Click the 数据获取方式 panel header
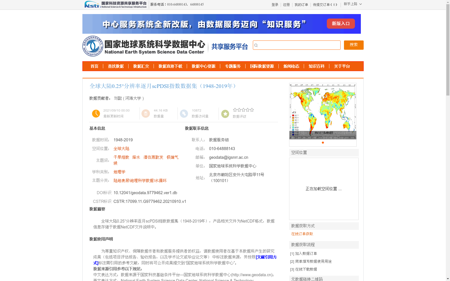This screenshot has height=281, width=450. pos(324,226)
